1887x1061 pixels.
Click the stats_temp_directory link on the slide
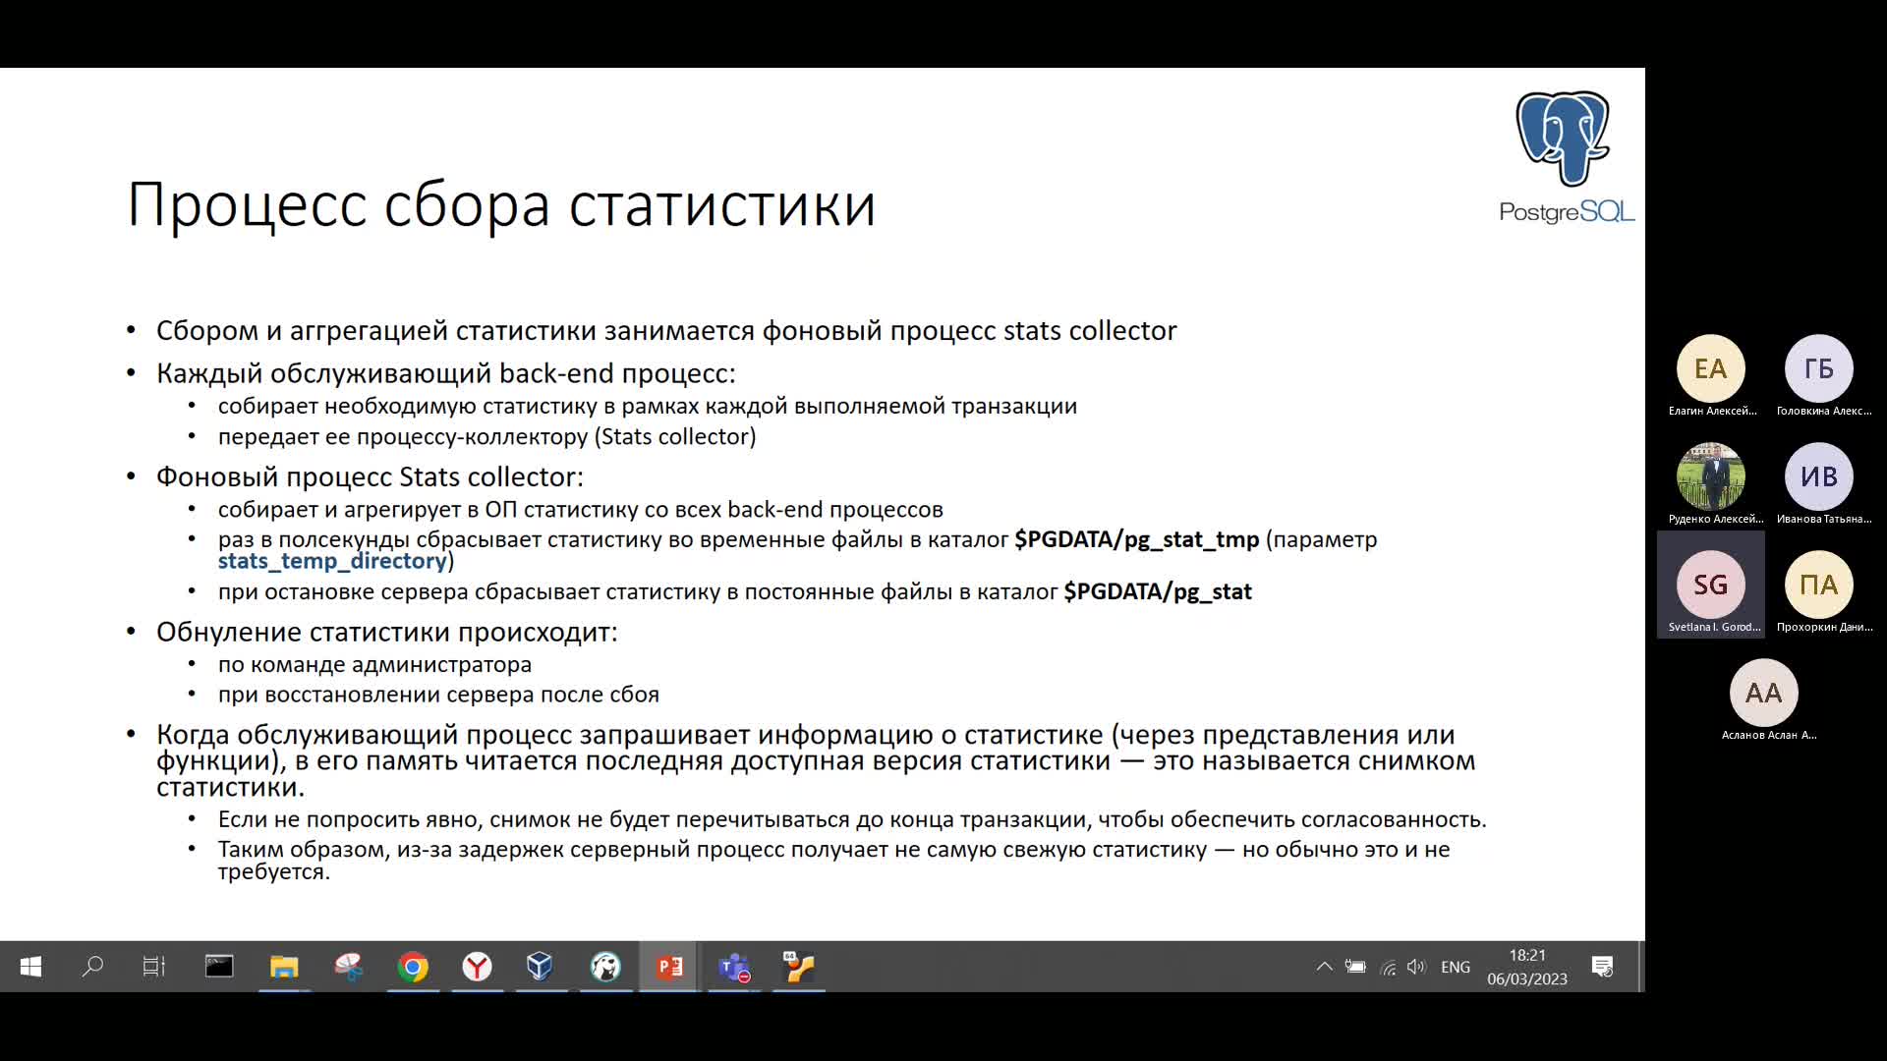coord(332,561)
